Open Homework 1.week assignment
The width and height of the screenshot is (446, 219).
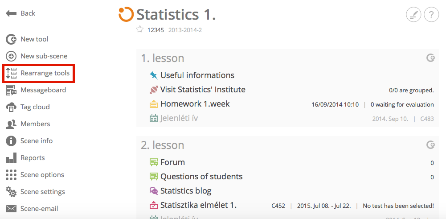pyautogui.click(x=195, y=104)
